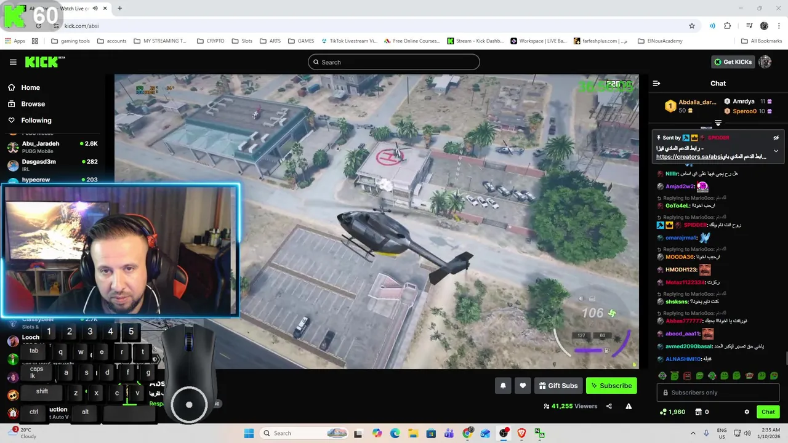The height and width of the screenshot is (443, 788).
Task: Open the media control icon in toolbar
Action: click(749, 26)
